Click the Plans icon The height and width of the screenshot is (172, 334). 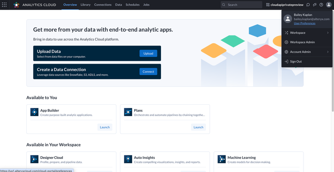pyautogui.click(x=128, y=112)
